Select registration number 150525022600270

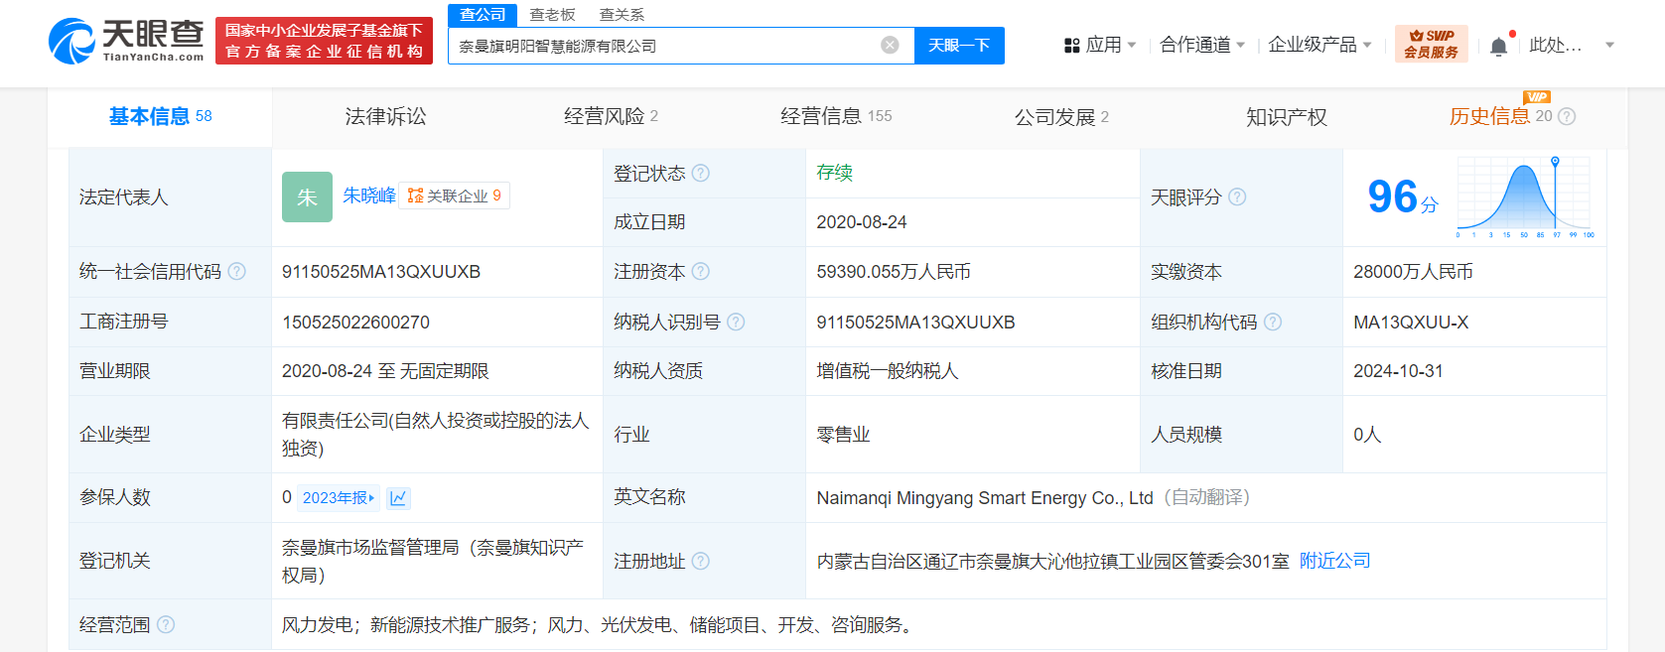coord(355,323)
